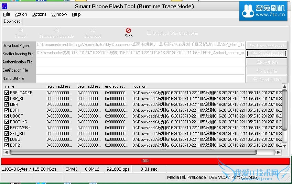Click the Scatter-loading browse button

[266, 53]
